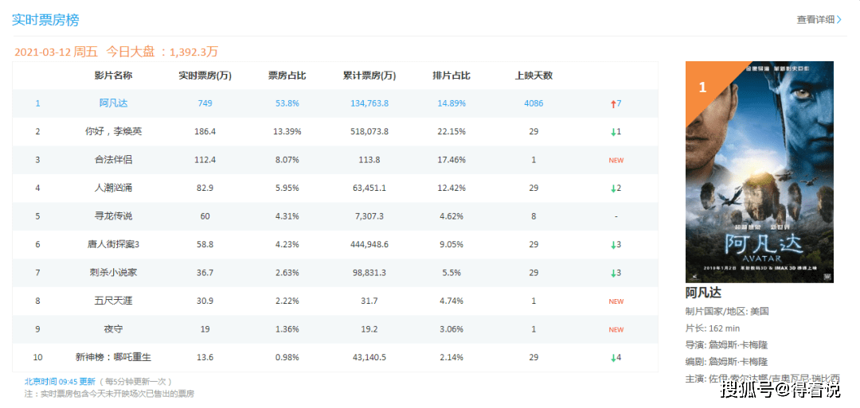Click the 上映天数 column header

point(534,76)
